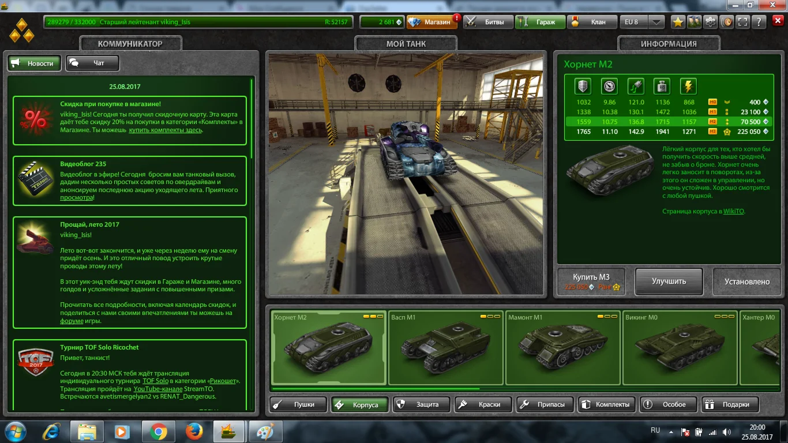788x443 pixels.
Task: Go to the Битвы battles section
Action: [489, 22]
